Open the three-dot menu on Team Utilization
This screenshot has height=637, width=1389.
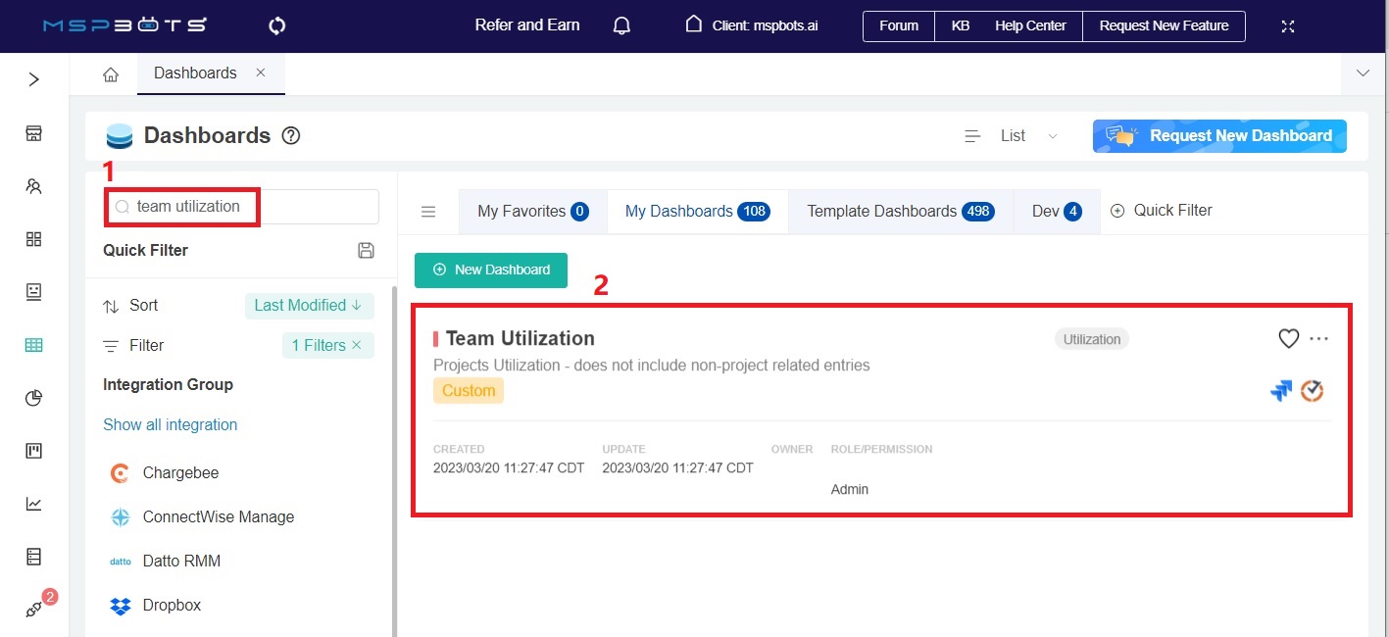tap(1319, 339)
